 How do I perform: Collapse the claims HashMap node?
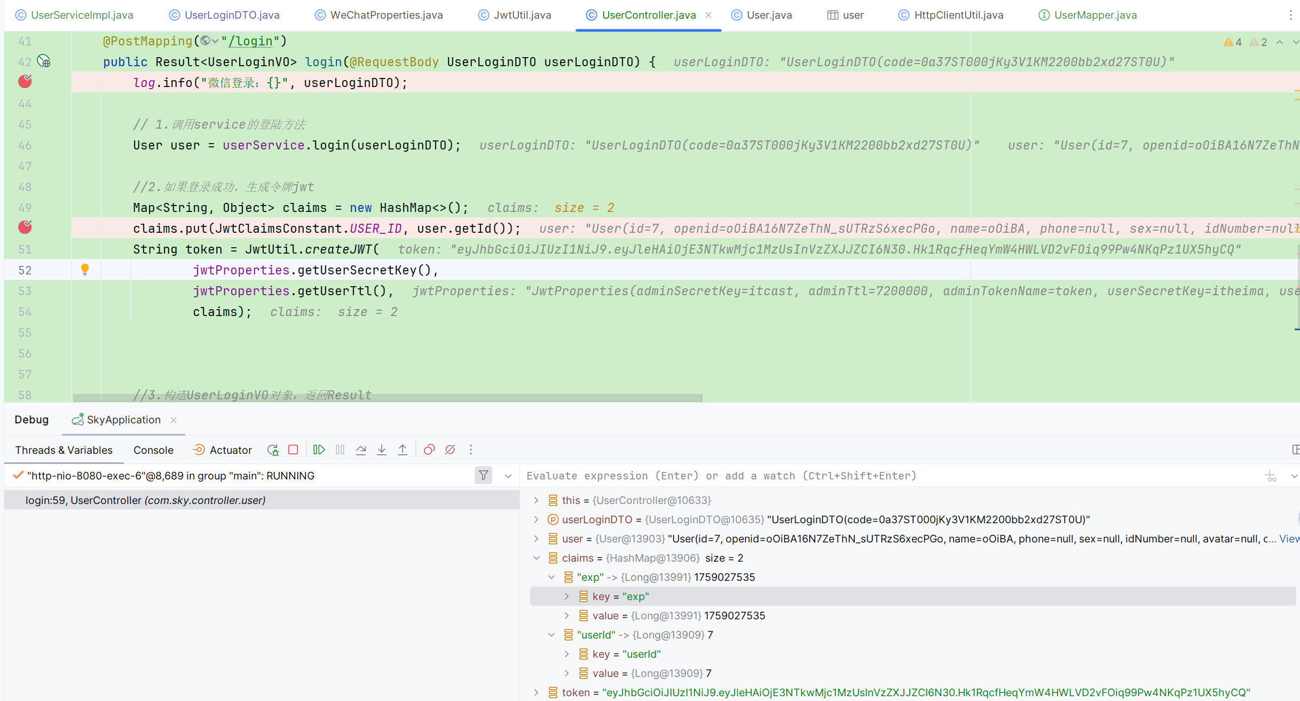click(x=537, y=558)
